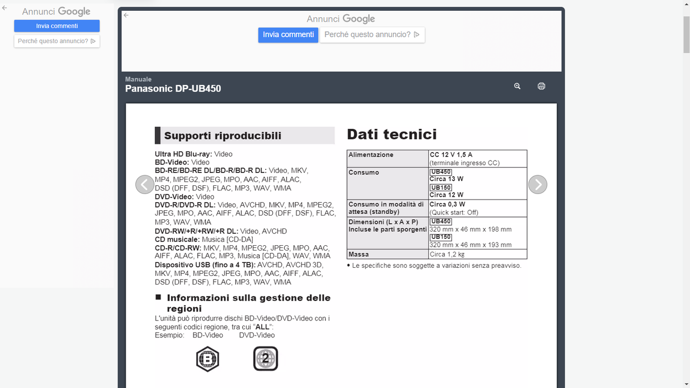The height and width of the screenshot is (388, 690).
Task: Click back arrow in left sidebar ad
Action: coord(5,8)
